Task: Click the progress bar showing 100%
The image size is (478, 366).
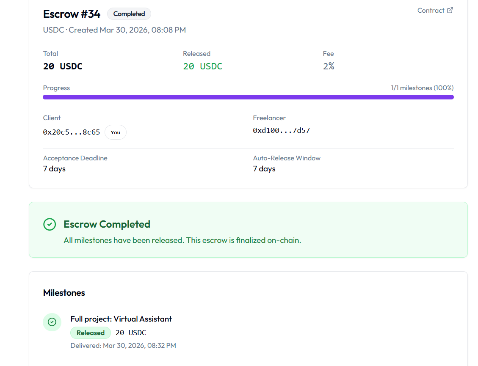Action: tap(248, 97)
